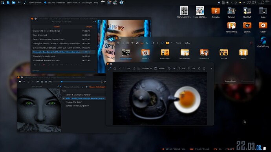Click the red trash icon in Dolphin toolbar
The image size is (271, 152).
tap(251, 43)
